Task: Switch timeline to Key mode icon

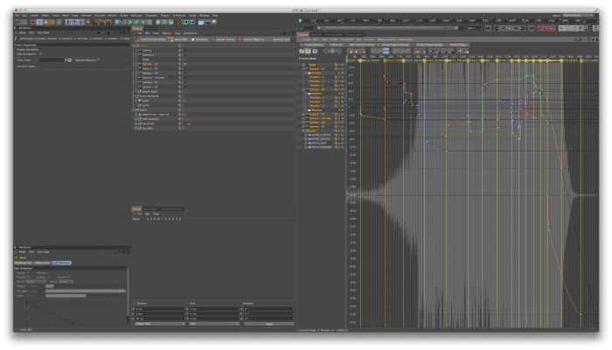Action: (x=302, y=51)
